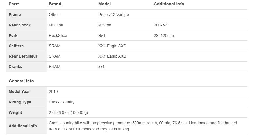
Task: Select SRAM brand in Cranks row
Action: point(54,67)
